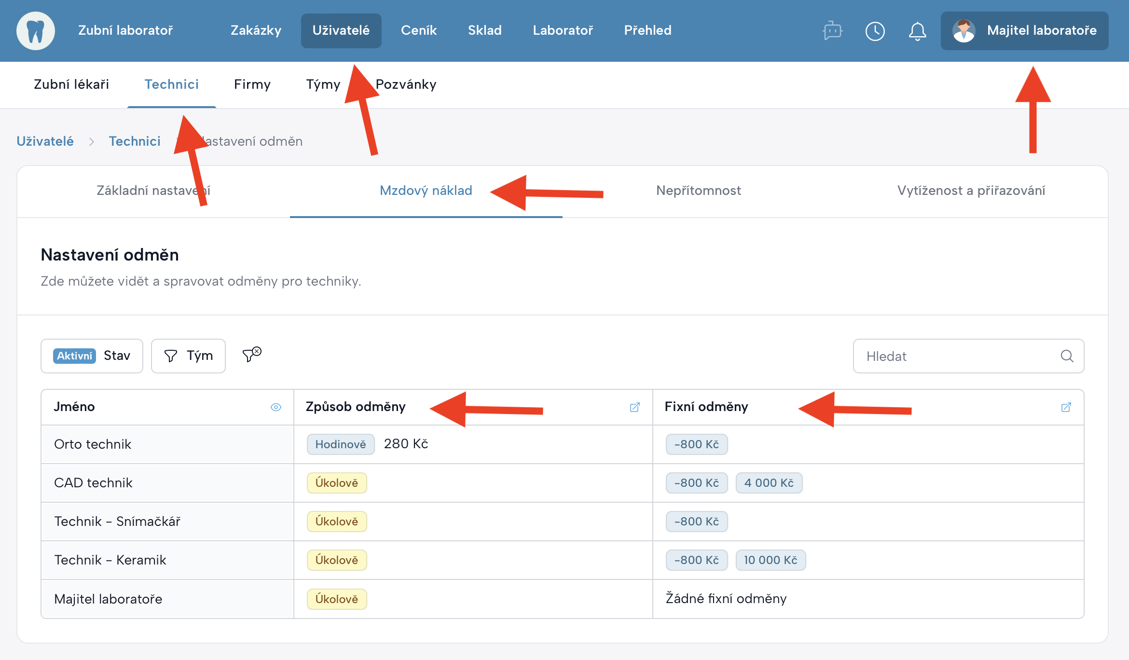Click Hodinově badge for Orto technik
This screenshot has width=1129, height=660.
coord(340,444)
